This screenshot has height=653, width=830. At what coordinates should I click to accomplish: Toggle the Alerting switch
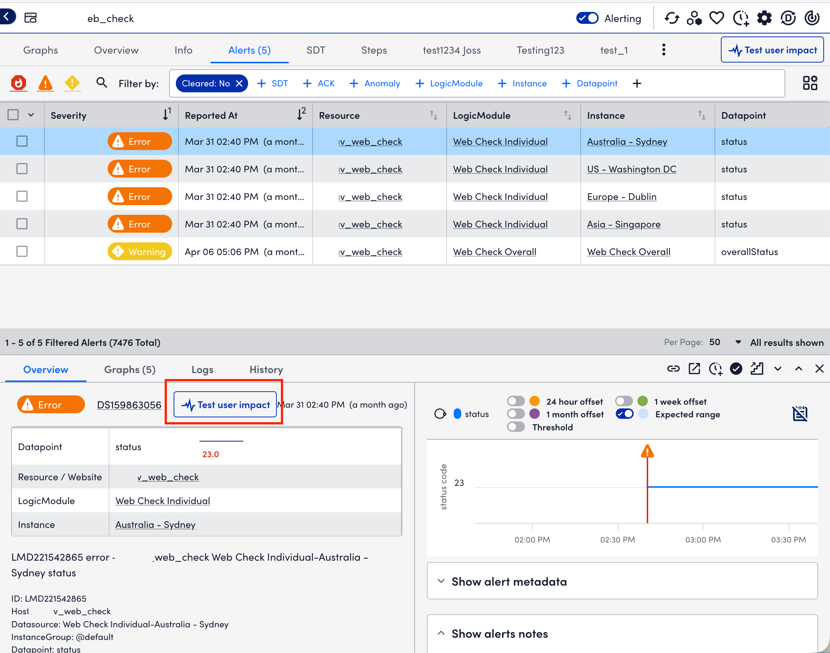pyautogui.click(x=587, y=18)
